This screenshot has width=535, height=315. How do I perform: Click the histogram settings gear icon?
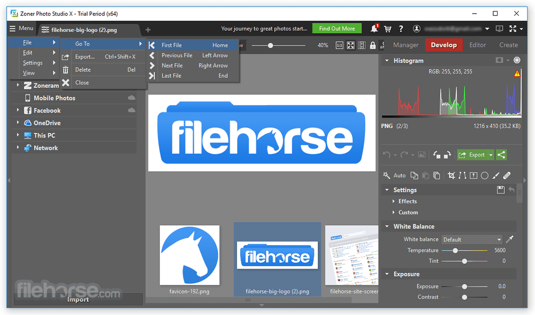point(517,60)
